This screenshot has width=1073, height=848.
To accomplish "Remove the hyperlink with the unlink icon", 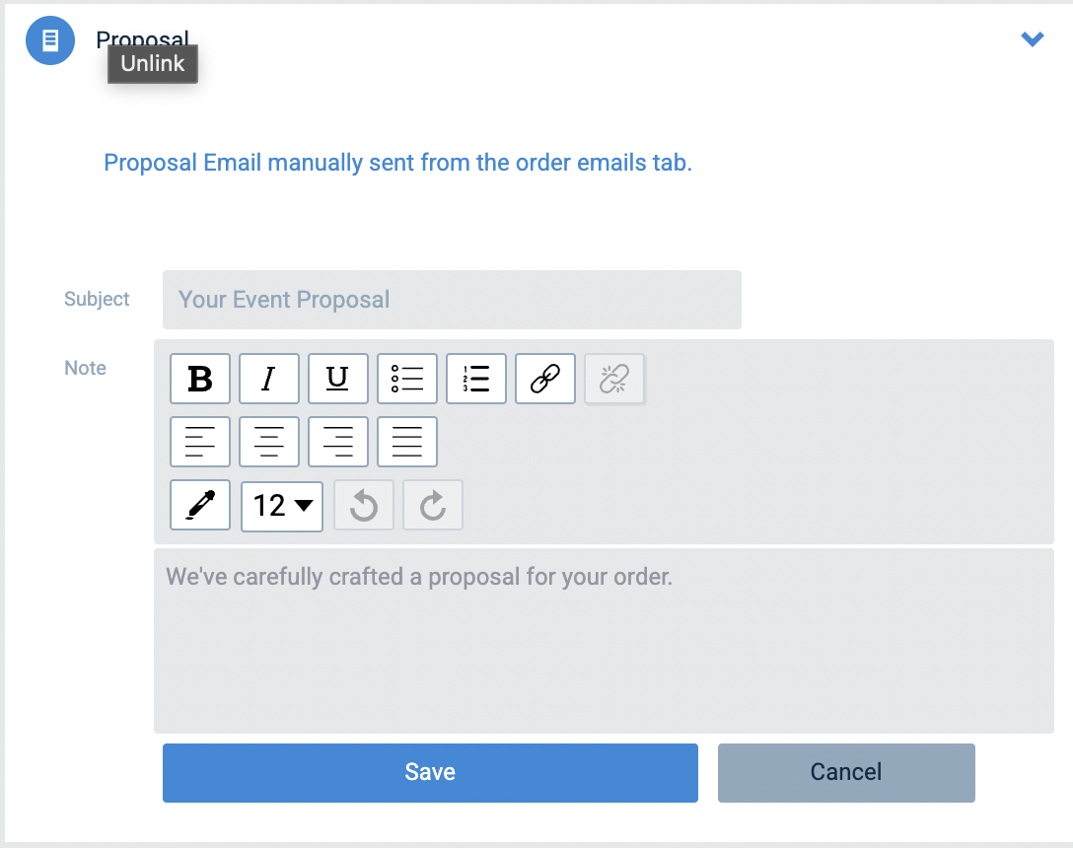I will click(x=614, y=379).
